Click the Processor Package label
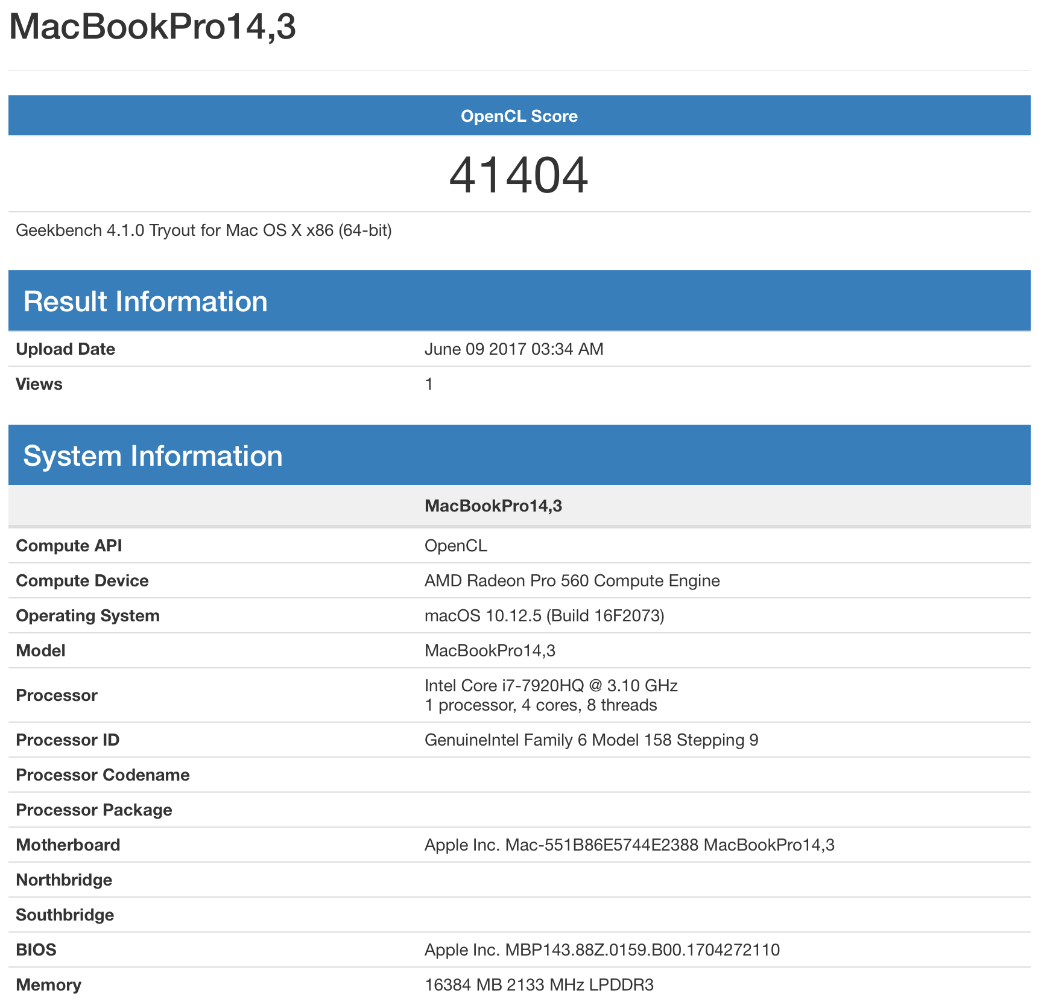This screenshot has height=1005, width=1047. coord(94,810)
